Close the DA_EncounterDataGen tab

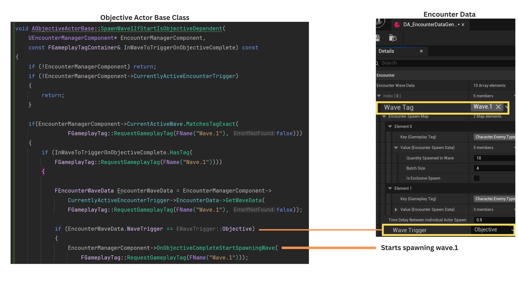(x=463, y=25)
